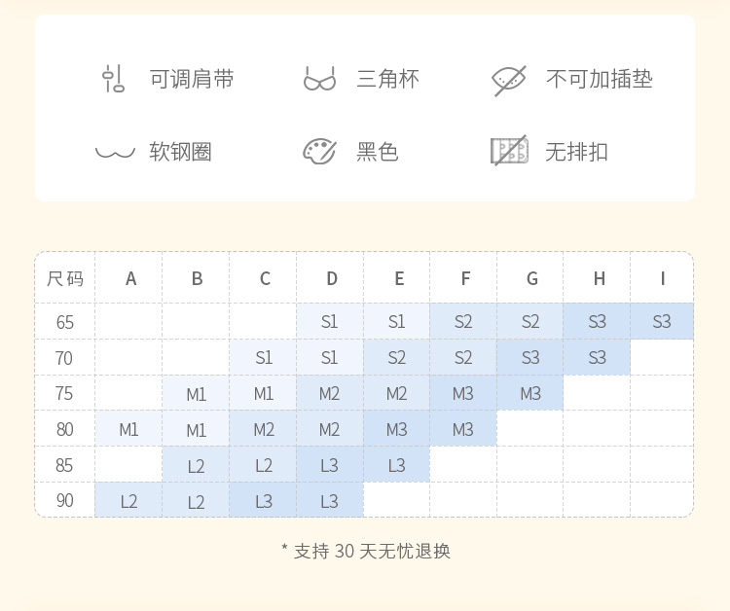730x611 pixels.
Task: Select M2 in row 75 column D
Action: point(329,394)
